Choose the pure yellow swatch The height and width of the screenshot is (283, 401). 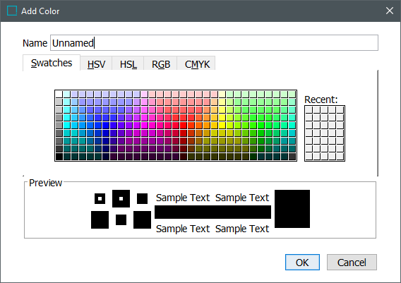click(222, 125)
